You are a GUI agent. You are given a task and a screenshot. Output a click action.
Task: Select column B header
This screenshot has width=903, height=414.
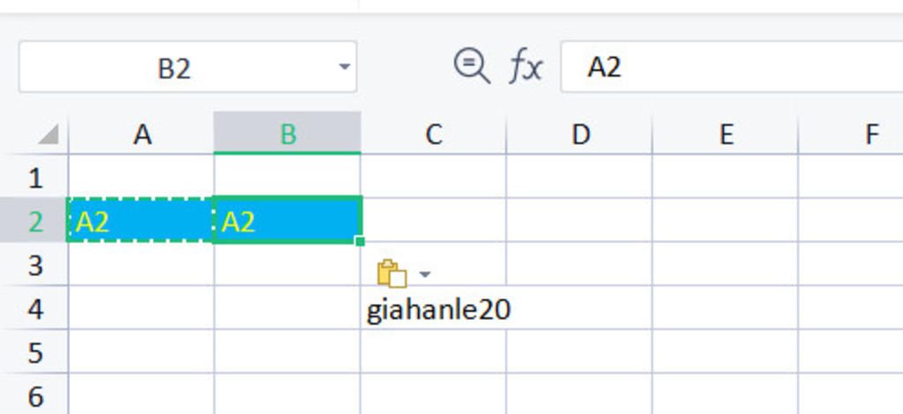tap(287, 133)
